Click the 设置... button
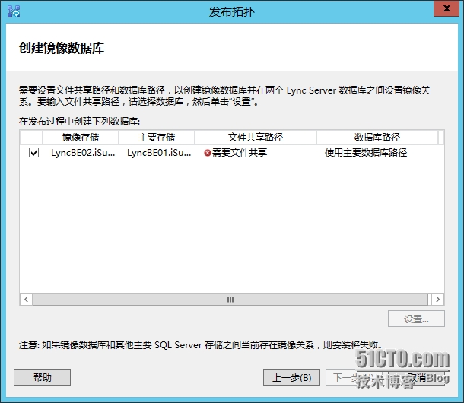Viewport: 464px width, 403px height. coord(416,319)
